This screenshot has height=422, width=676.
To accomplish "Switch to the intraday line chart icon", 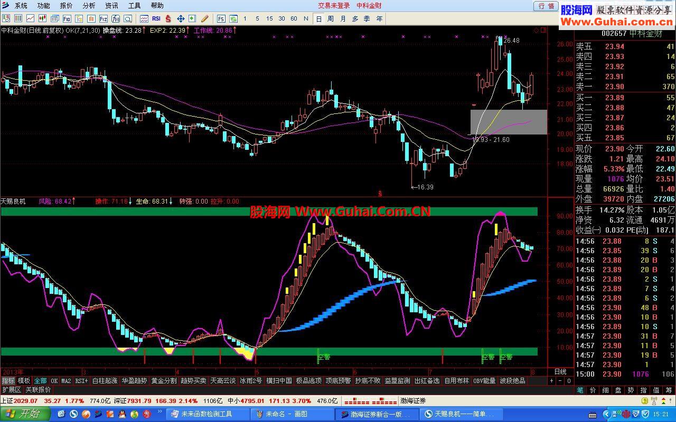I will point(31,18).
